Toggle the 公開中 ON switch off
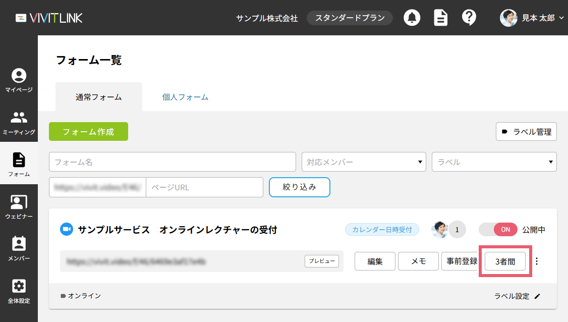568x322 pixels. click(497, 230)
